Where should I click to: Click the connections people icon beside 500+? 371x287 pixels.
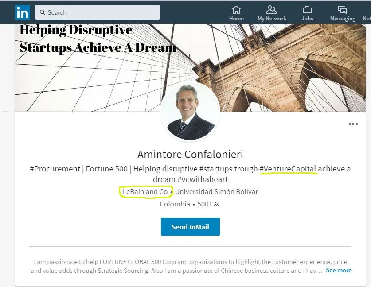216,204
